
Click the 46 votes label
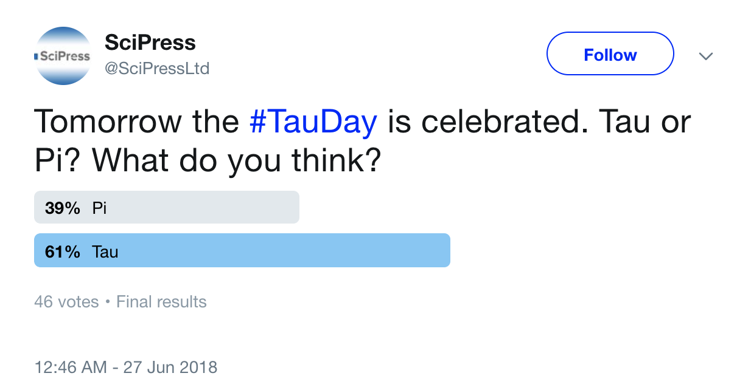66,301
